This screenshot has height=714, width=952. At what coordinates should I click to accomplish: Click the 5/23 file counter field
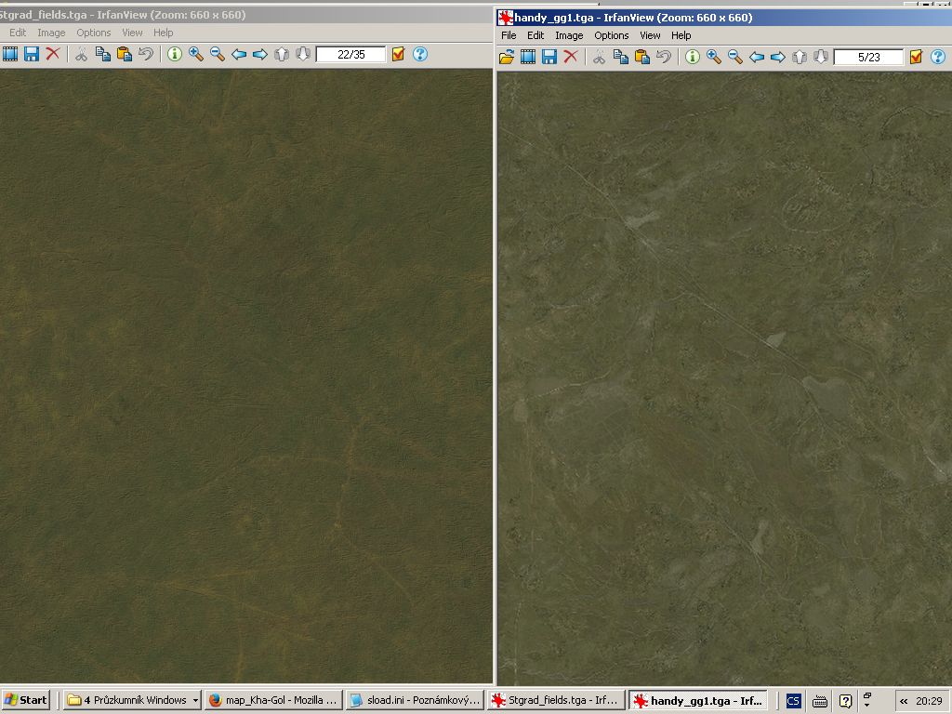click(x=869, y=58)
